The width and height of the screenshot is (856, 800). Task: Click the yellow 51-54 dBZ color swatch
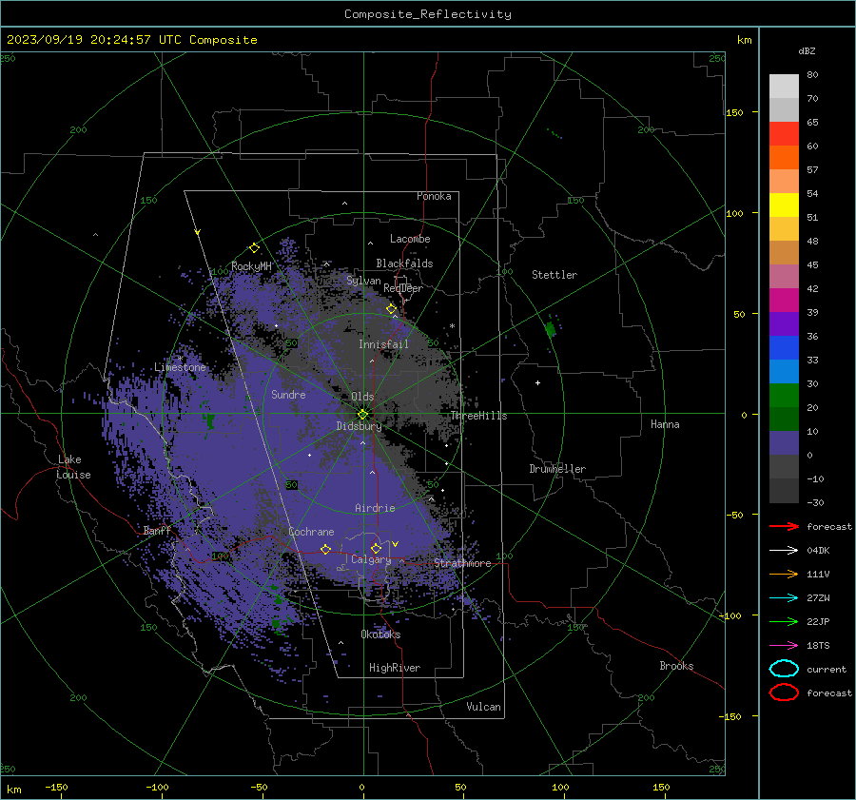coord(784,205)
